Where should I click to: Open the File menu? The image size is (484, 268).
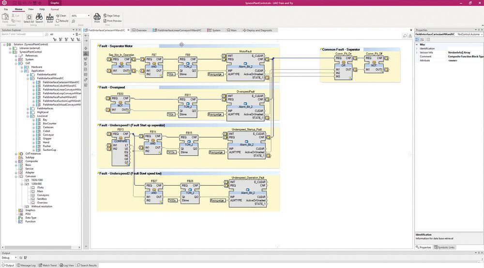[x=6, y=9]
